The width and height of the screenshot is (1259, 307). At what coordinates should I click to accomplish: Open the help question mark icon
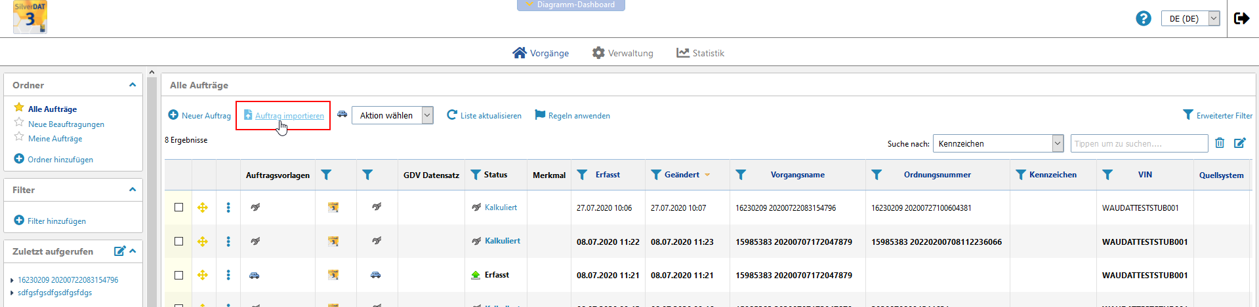[1144, 18]
